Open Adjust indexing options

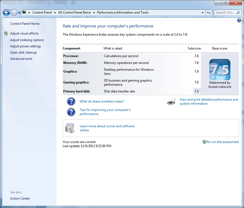27,40
